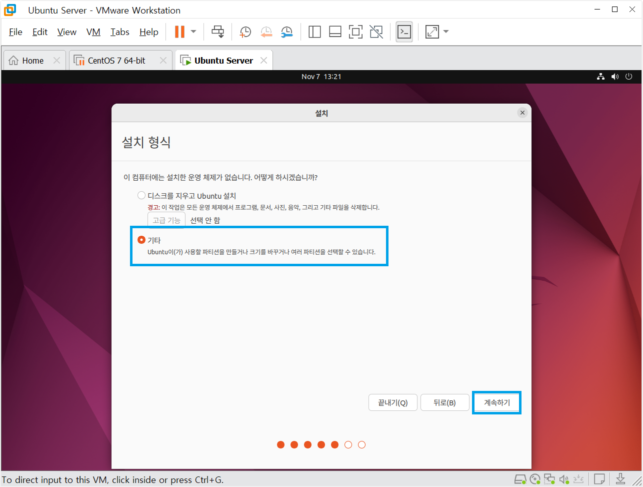Click the stretch guest display icon
The height and width of the screenshot is (487, 643).
(x=432, y=32)
